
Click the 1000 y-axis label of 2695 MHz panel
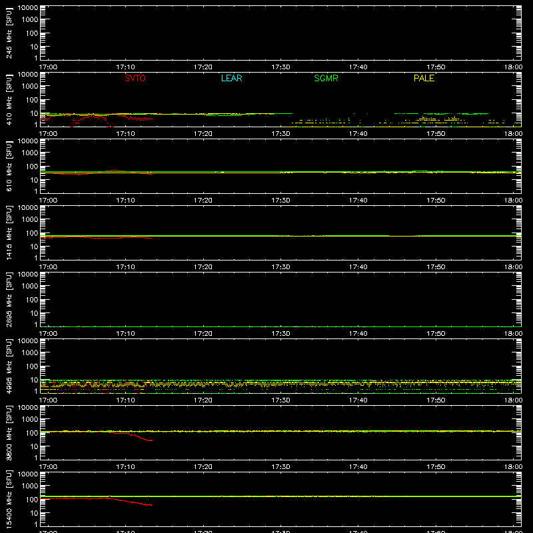30,286
